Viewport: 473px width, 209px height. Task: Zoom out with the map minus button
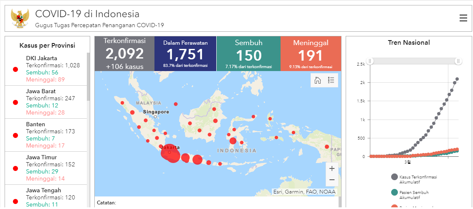point(332,180)
